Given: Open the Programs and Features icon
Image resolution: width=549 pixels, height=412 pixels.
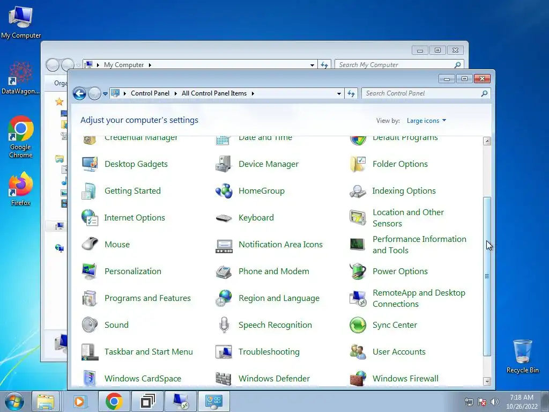Looking at the screenshot, I should click(90, 298).
